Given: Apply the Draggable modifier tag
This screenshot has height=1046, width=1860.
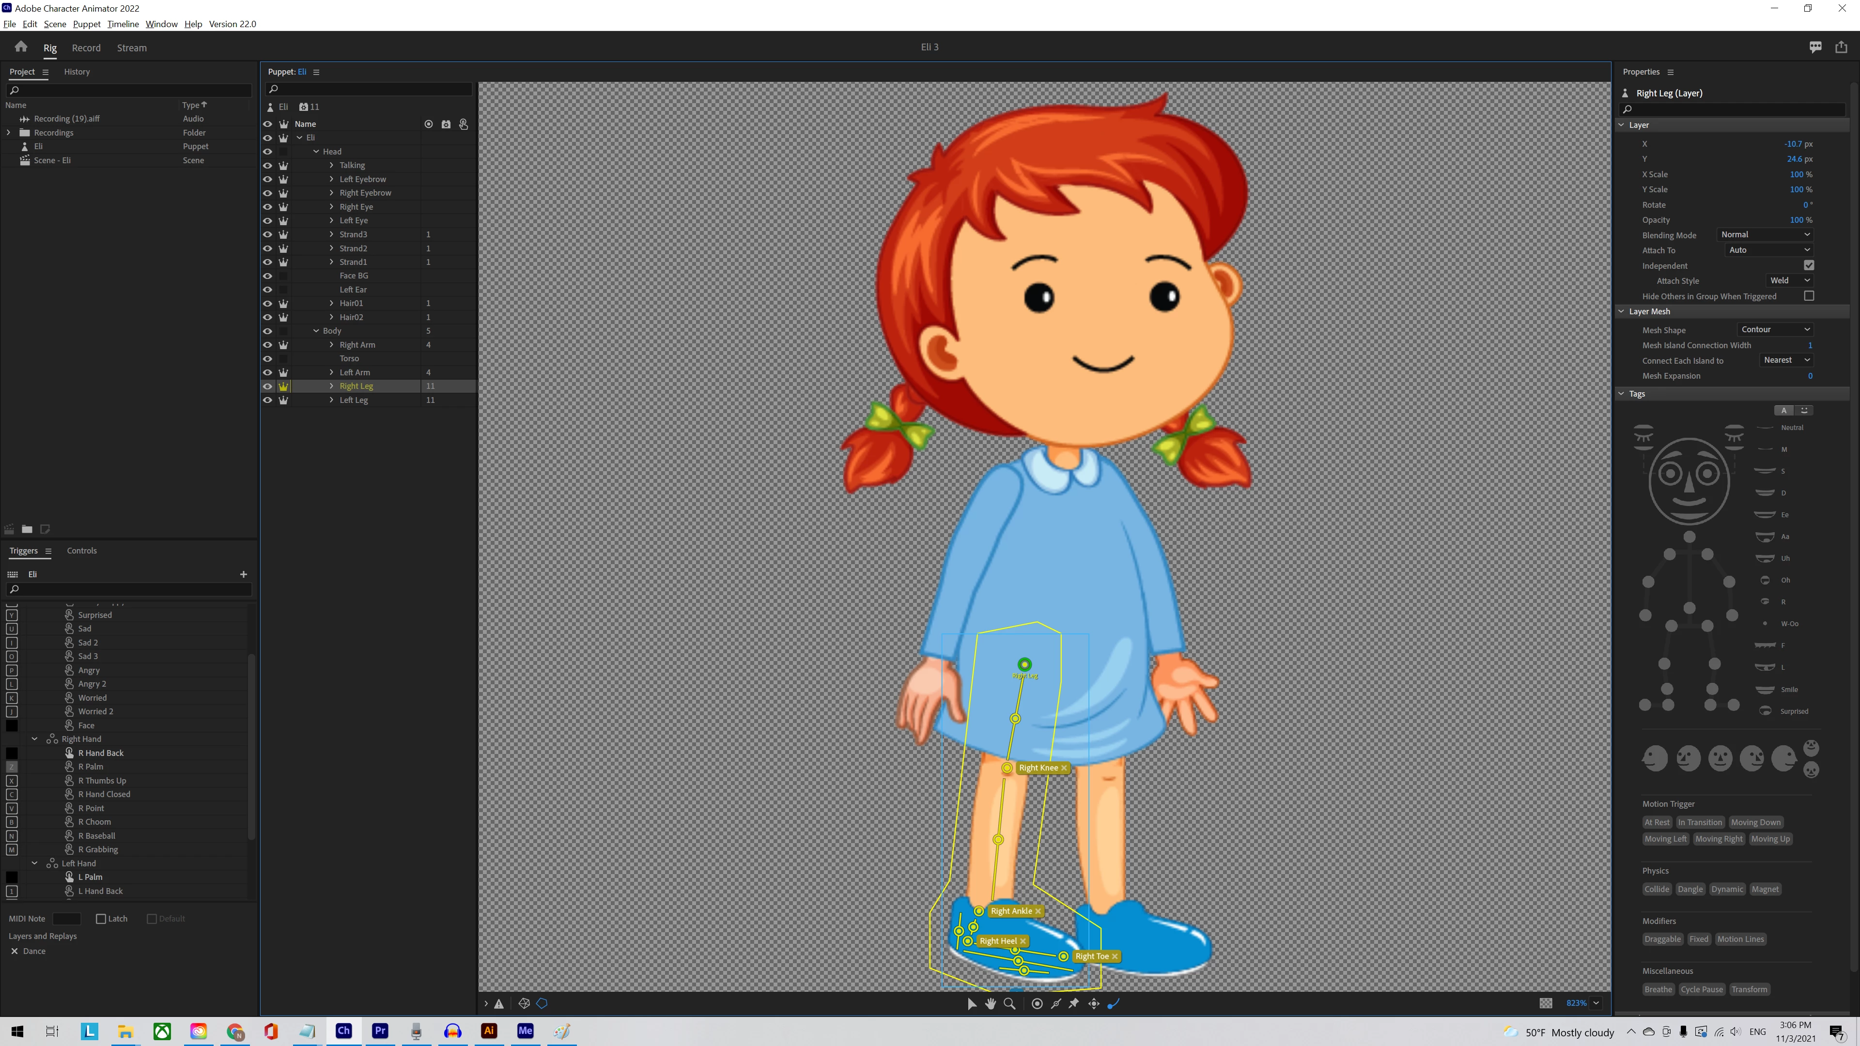Looking at the screenshot, I should pyautogui.click(x=1662, y=939).
